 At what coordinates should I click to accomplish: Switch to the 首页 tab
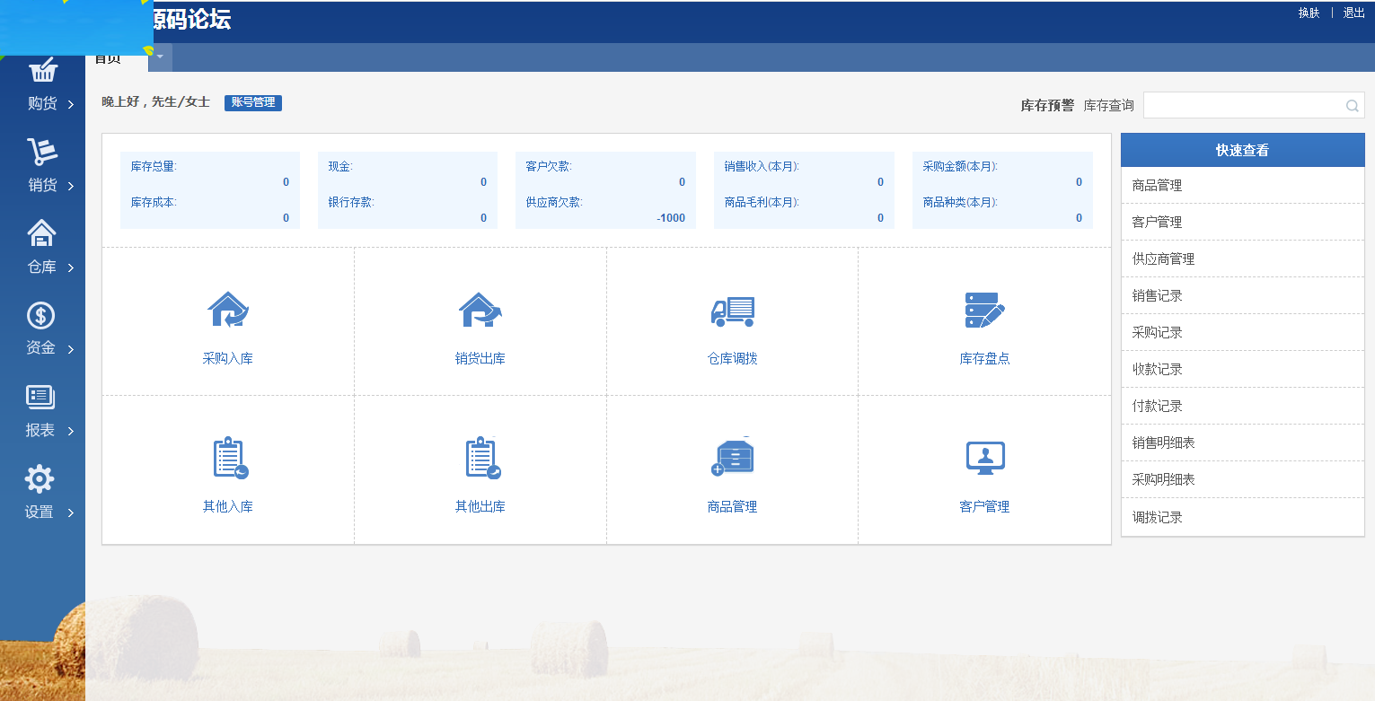point(107,57)
